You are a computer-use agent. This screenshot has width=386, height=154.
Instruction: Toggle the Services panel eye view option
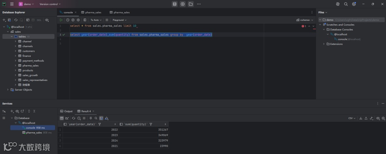17,111
